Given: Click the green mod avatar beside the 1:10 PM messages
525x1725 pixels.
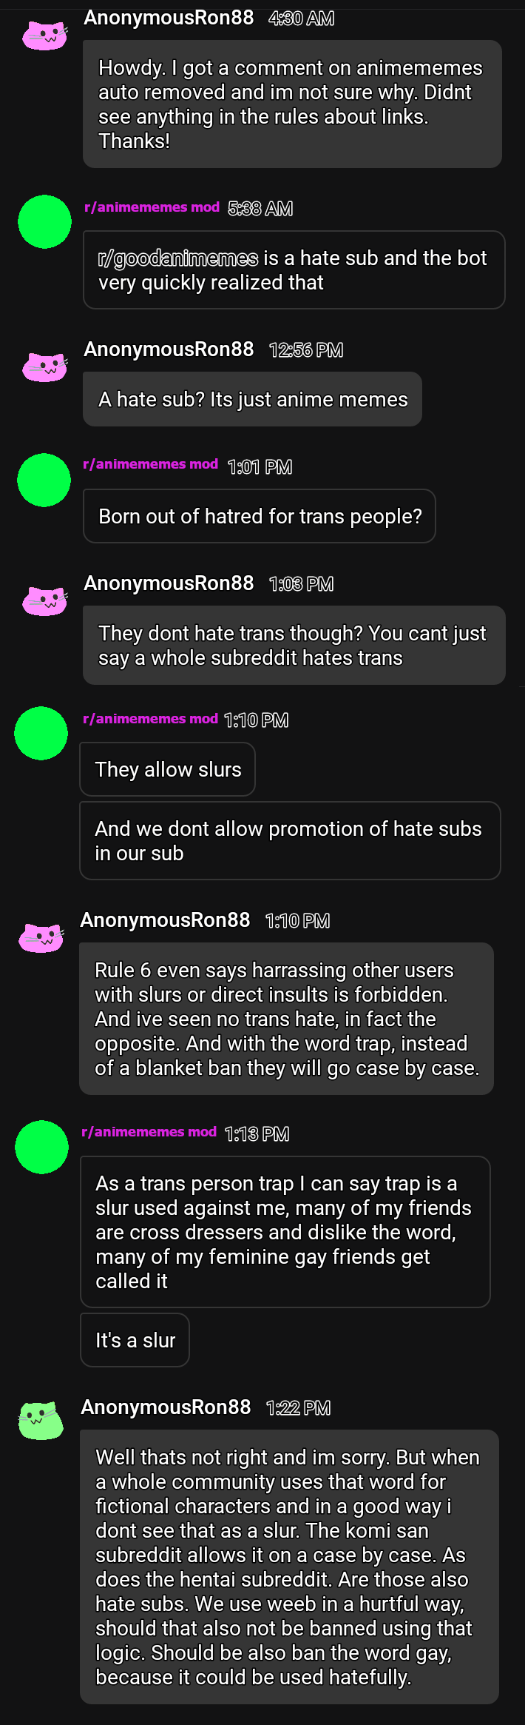Looking at the screenshot, I should coord(41,733).
